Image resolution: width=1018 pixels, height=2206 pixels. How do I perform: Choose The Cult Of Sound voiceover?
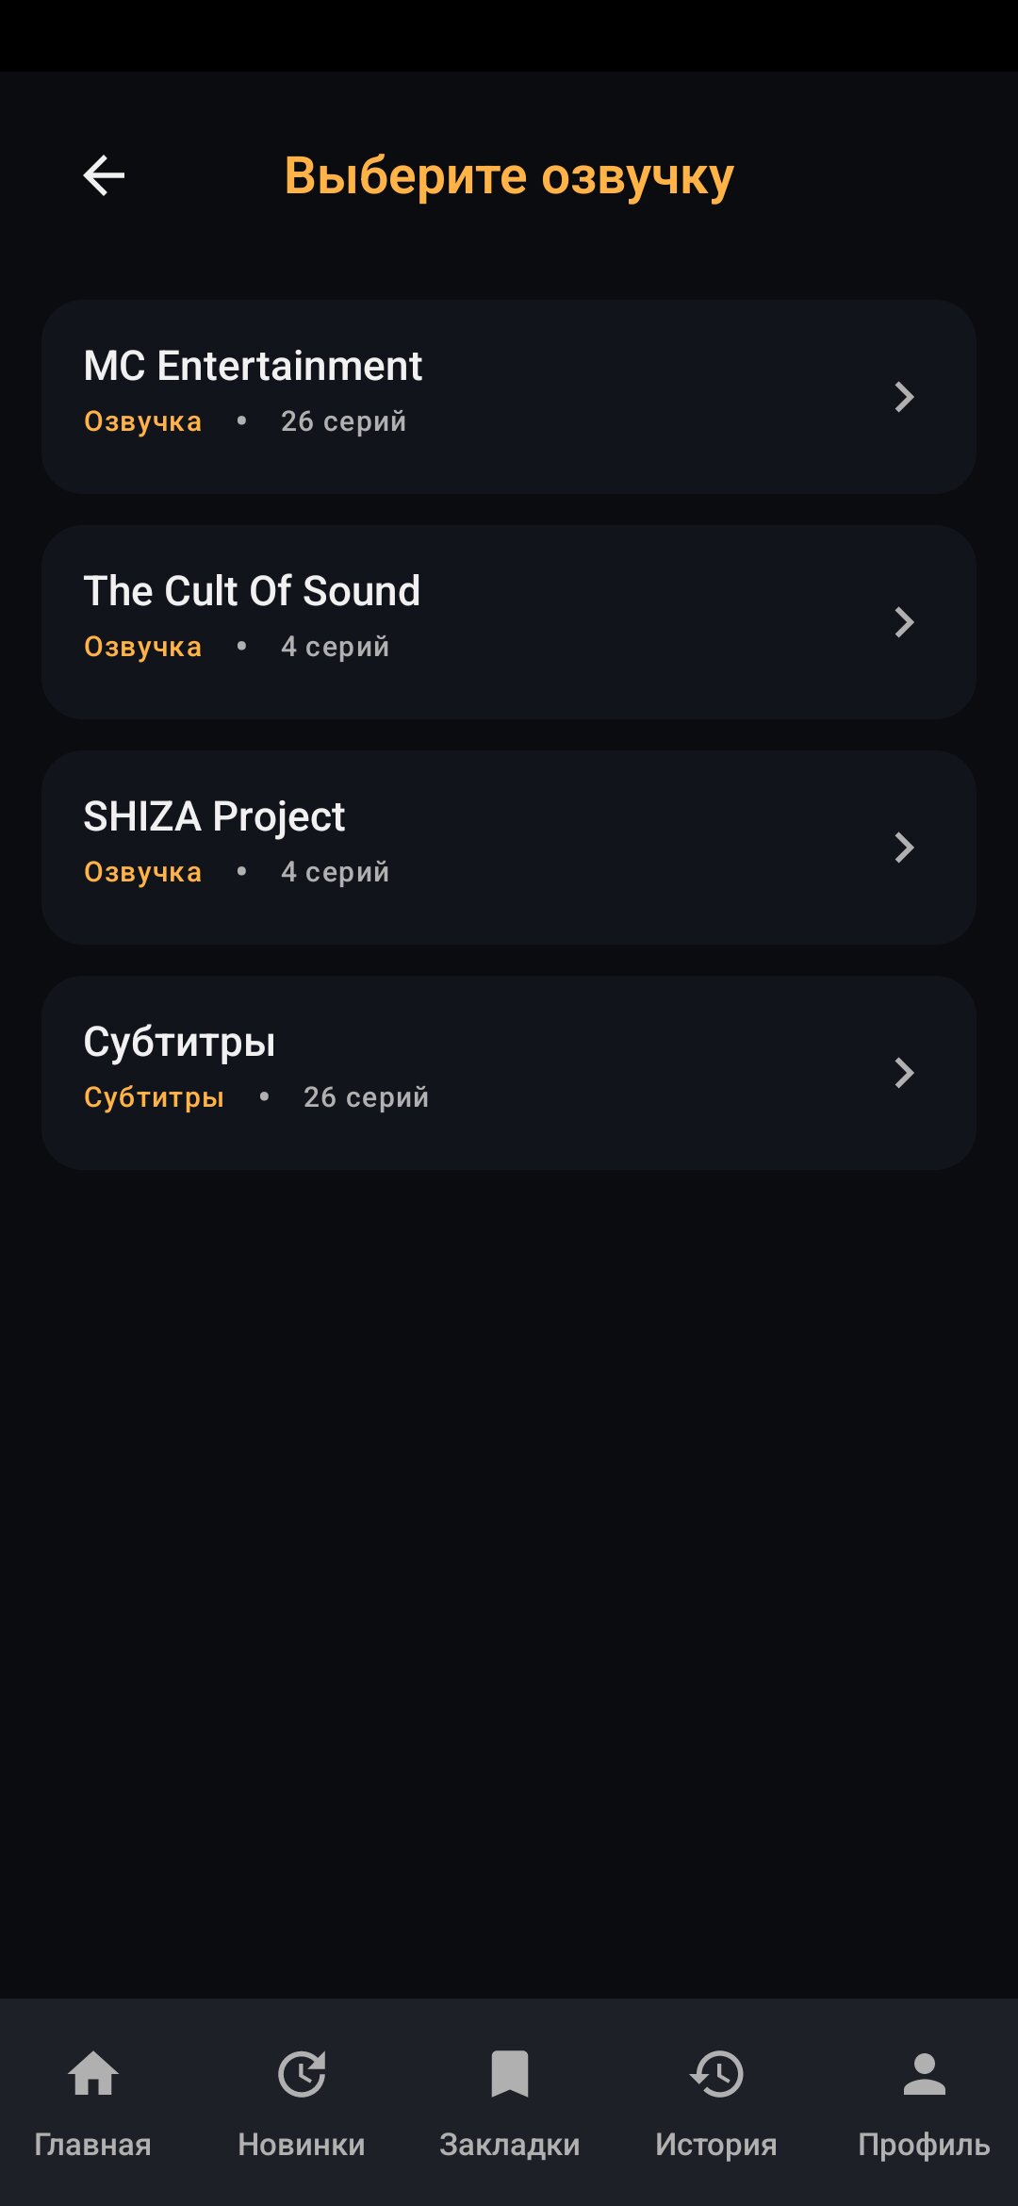pyautogui.click(x=252, y=591)
